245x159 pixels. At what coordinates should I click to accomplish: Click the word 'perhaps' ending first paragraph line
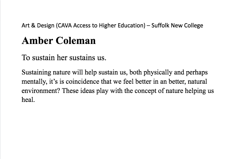click(197, 73)
